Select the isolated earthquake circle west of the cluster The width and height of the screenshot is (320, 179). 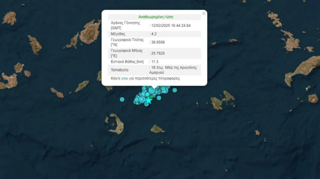[122, 99]
